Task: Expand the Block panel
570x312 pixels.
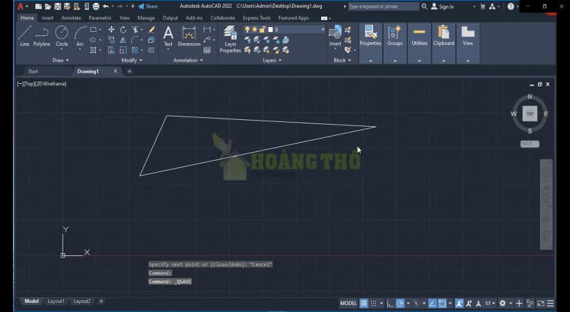Action: pos(343,60)
